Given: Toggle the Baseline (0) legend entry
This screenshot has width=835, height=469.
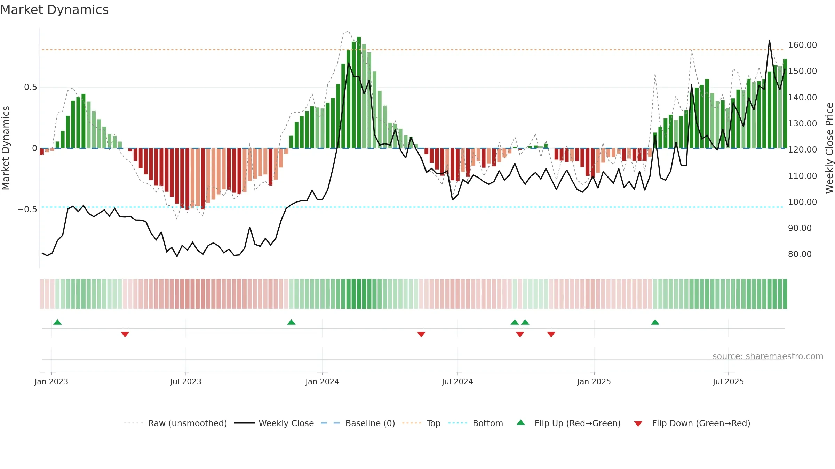Looking at the screenshot, I should [358, 423].
